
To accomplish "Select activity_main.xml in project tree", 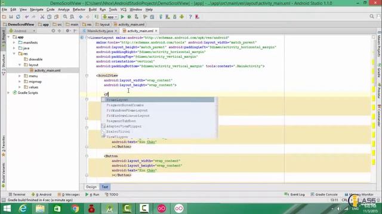I will (x=45, y=70).
